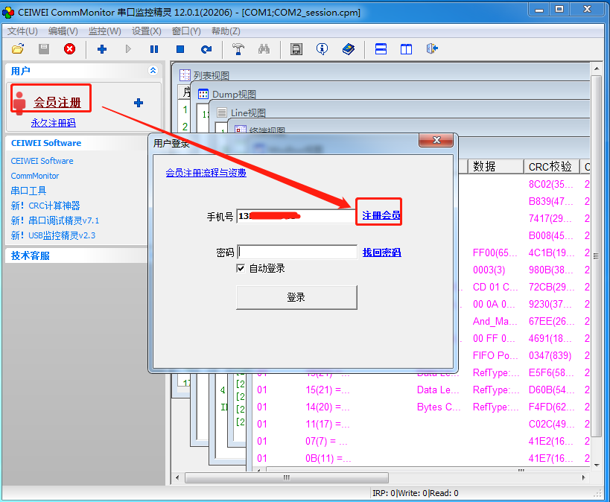Click the pause monitoring icon
The image size is (610, 502).
[154, 49]
